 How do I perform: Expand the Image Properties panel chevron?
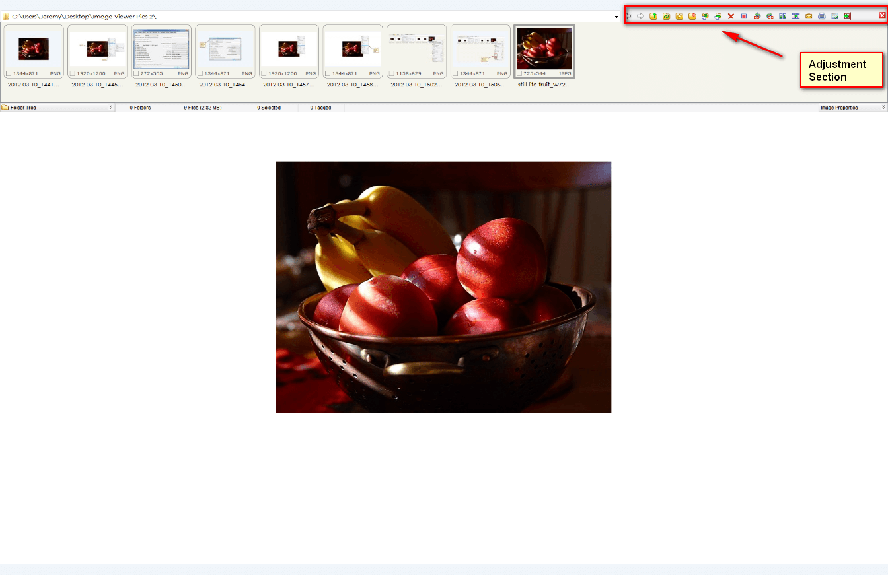883,107
